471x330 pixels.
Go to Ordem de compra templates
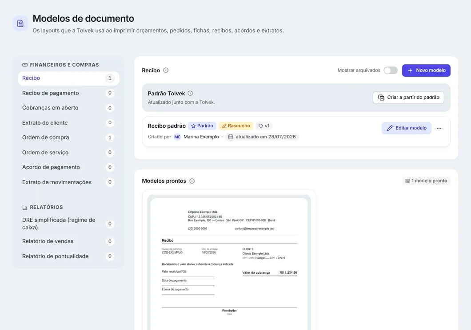tap(68, 137)
